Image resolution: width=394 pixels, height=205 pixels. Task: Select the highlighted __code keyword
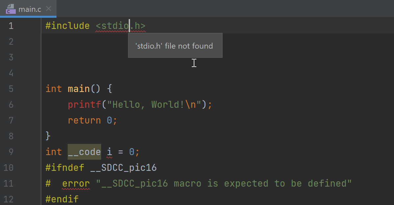84,152
